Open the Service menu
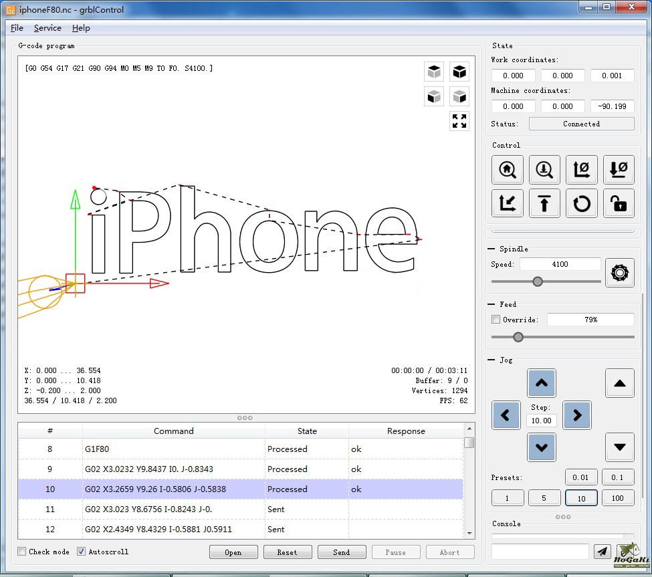The image size is (652, 577). (47, 28)
